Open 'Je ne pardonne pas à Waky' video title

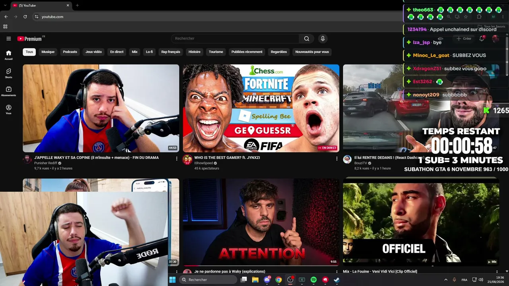[230, 272]
